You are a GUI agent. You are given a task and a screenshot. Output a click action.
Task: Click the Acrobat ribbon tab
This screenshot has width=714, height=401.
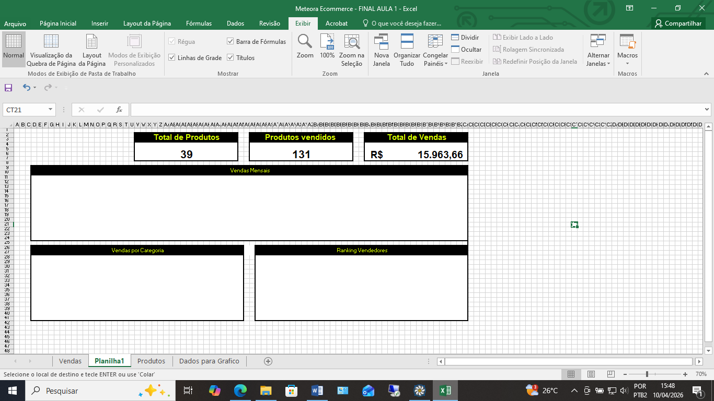[x=337, y=23]
